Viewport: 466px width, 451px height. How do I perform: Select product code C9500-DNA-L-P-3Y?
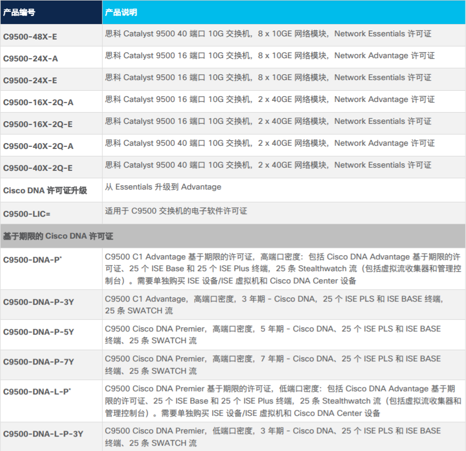[43, 434]
